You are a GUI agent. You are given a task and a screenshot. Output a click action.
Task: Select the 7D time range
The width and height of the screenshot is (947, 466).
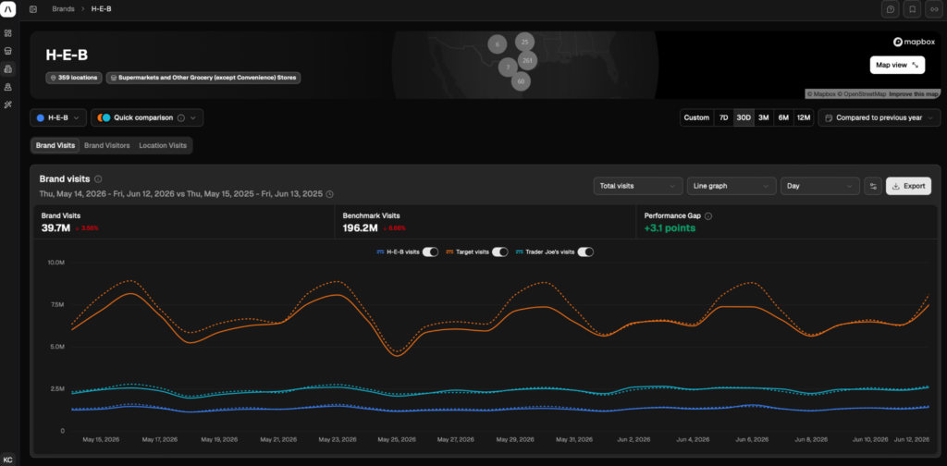pos(723,117)
